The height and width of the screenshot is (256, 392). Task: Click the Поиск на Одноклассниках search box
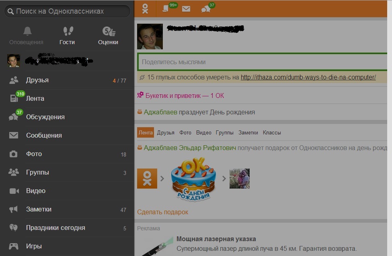tap(67, 11)
